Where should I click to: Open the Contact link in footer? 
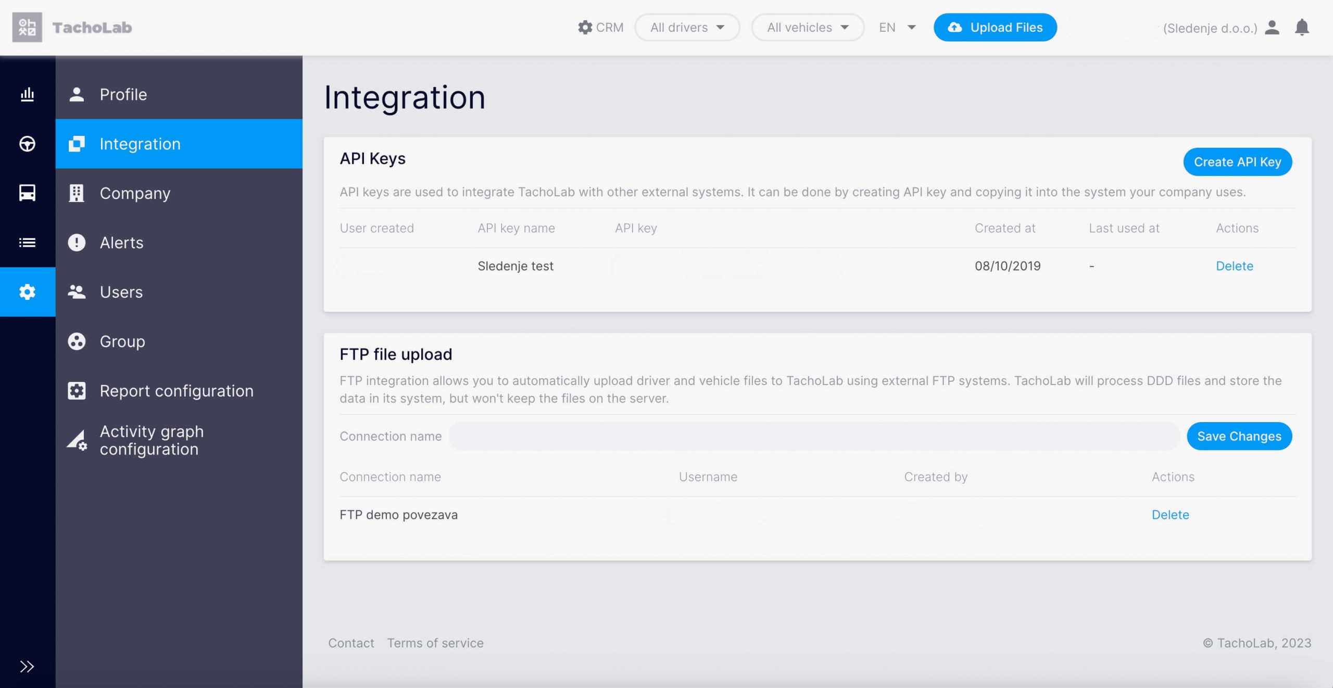(351, 643)
